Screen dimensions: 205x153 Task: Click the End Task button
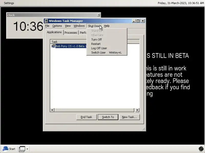[x=86, y=117]
